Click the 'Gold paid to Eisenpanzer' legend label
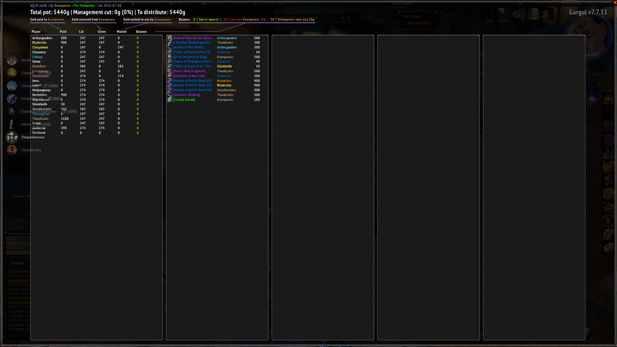This screenshot has height=347, width=617. pos(47,20)
